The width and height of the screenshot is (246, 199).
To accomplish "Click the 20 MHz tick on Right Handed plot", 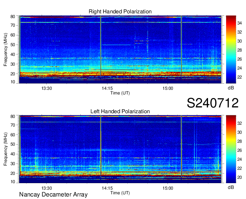I will click(x=13, y=74).
